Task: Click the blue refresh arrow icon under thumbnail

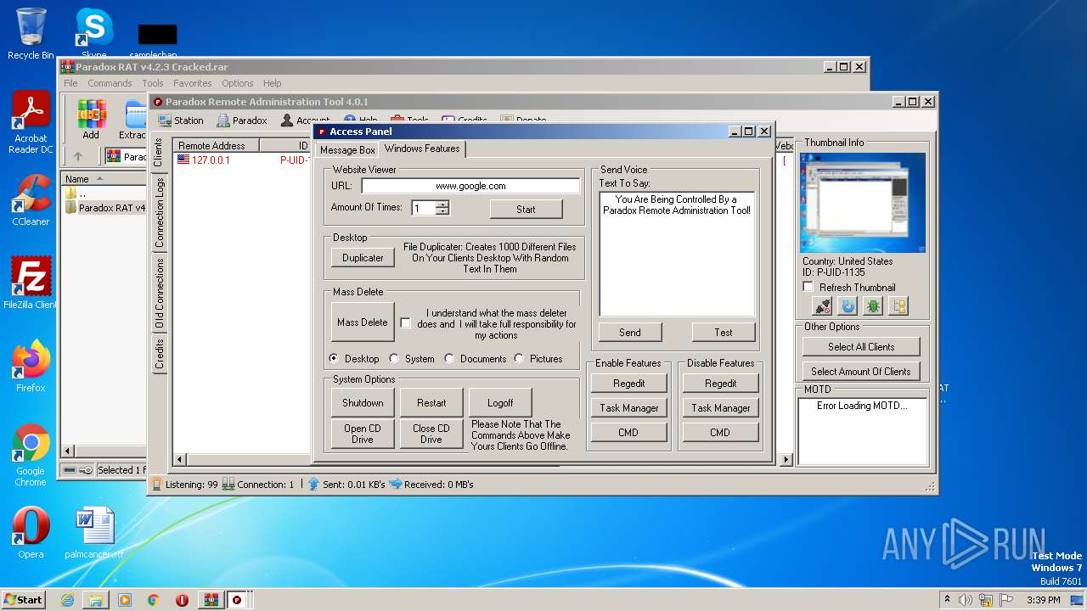Action: coord(848,306)
